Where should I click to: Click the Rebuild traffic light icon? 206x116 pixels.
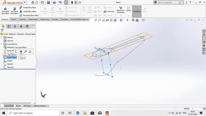click(72, 2)
